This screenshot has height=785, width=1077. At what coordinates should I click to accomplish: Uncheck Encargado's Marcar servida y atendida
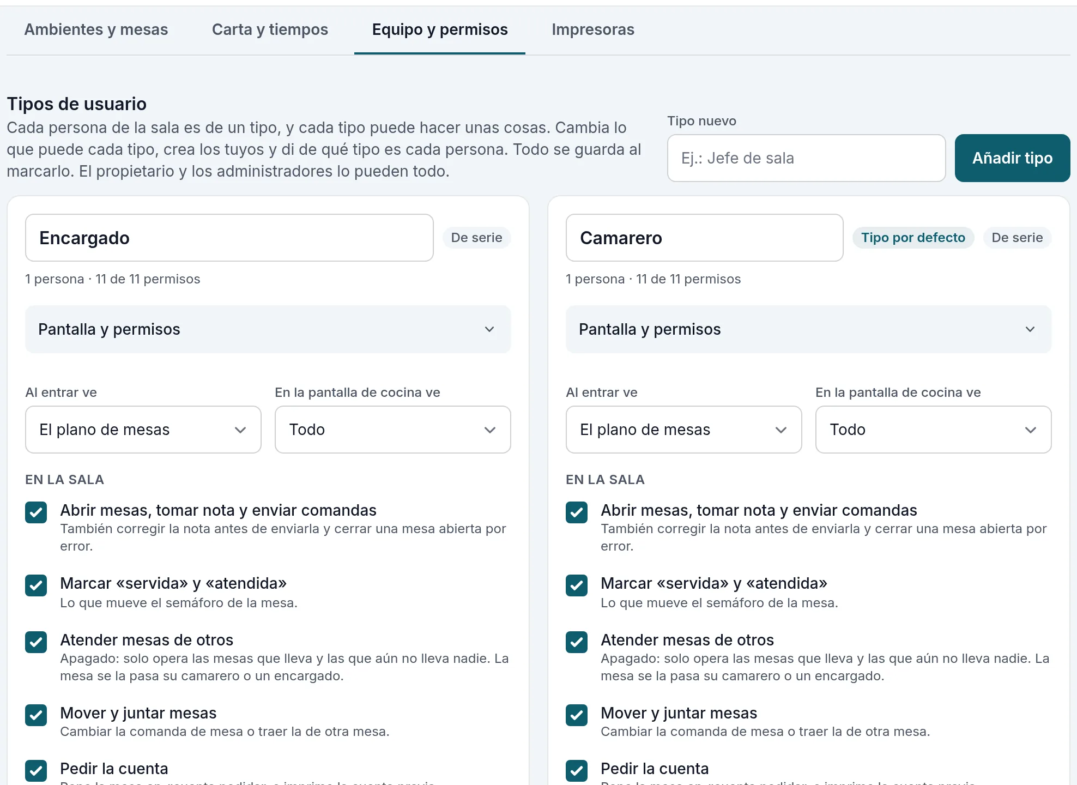(36, 585)
